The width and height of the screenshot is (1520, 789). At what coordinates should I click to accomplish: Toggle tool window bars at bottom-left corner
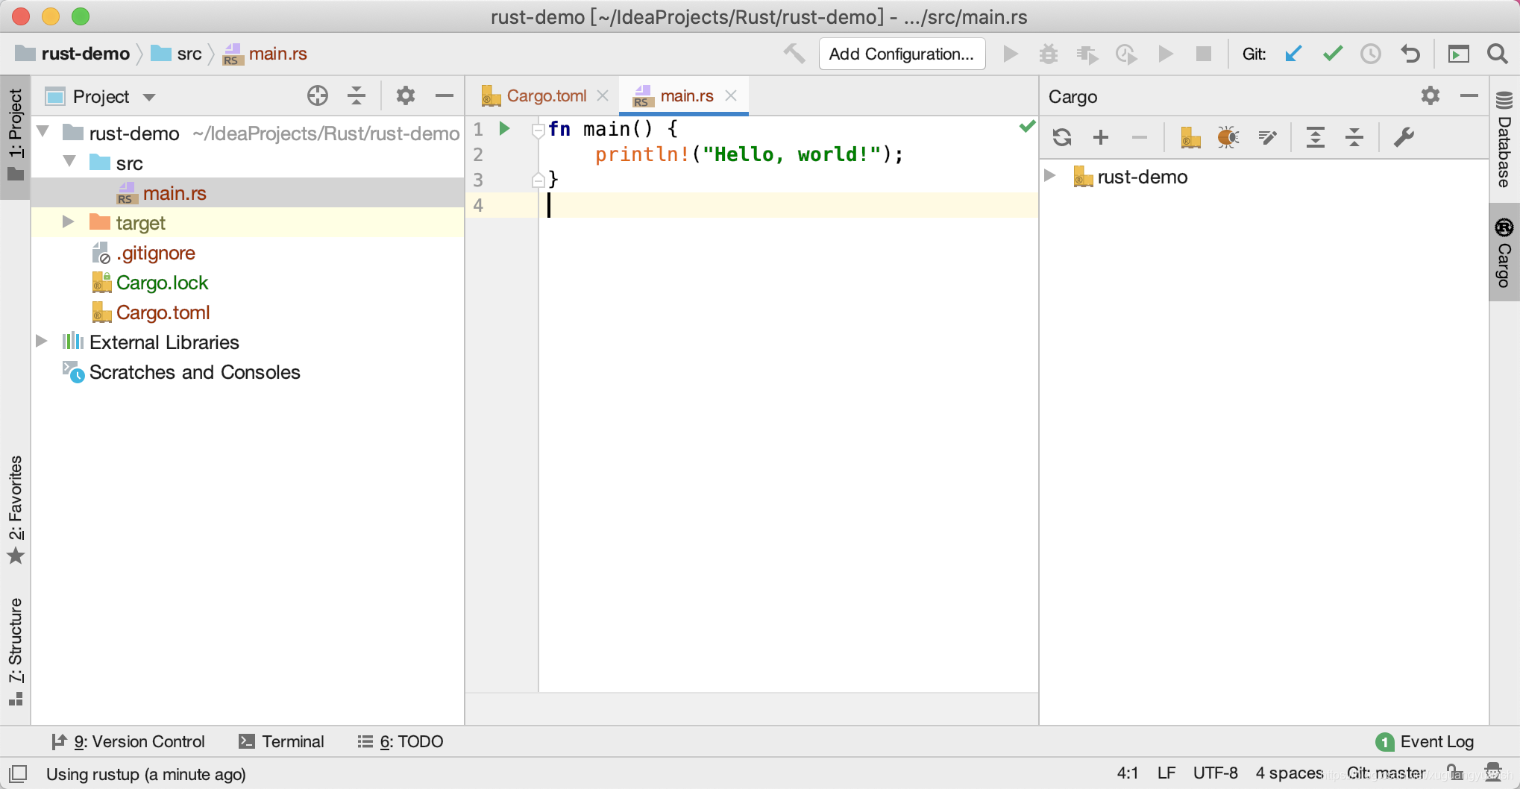click(18, 773)
